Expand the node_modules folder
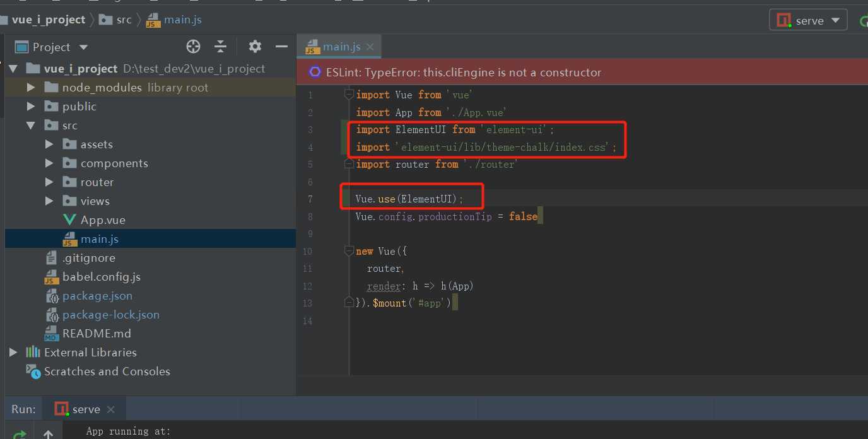Screen dimensions: 868x439 click(x=31, y=88)
